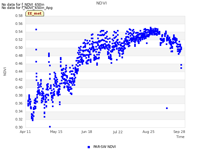Click the 0.40 y-axis tick label
This screenshot has height=153, width=204.
point(19,87)
